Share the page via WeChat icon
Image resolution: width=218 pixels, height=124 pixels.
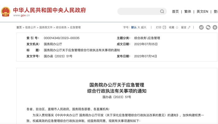[208, 27]
